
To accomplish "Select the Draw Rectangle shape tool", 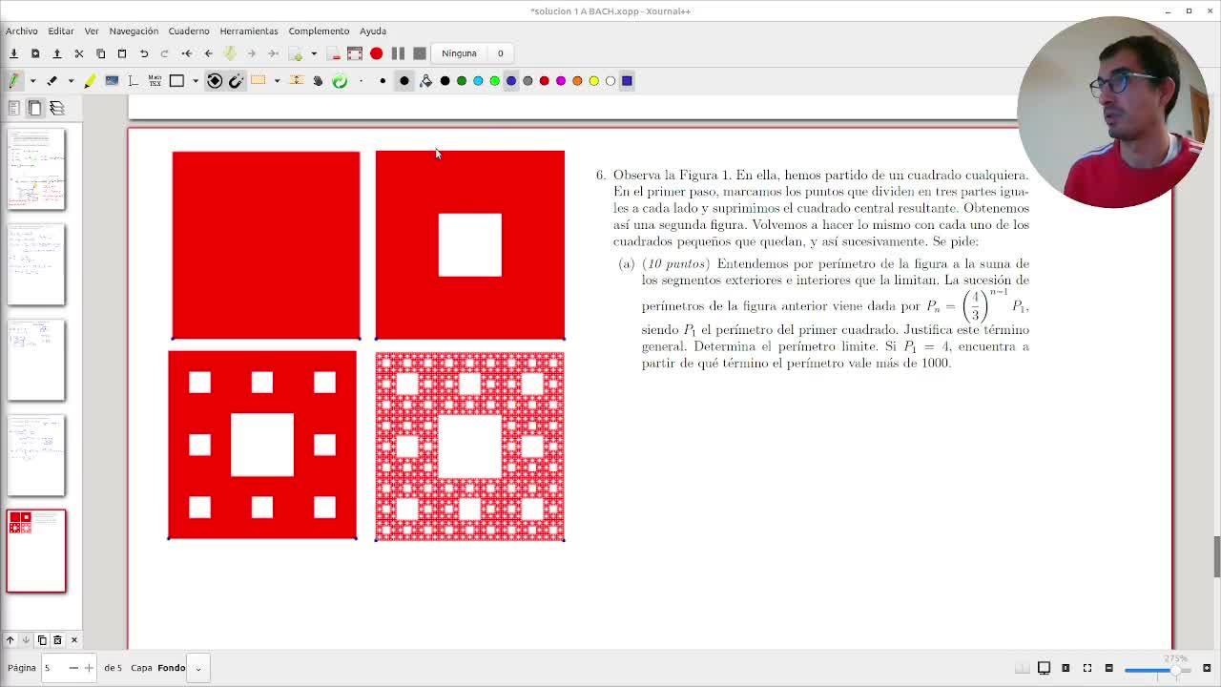I will pos(176,81).
